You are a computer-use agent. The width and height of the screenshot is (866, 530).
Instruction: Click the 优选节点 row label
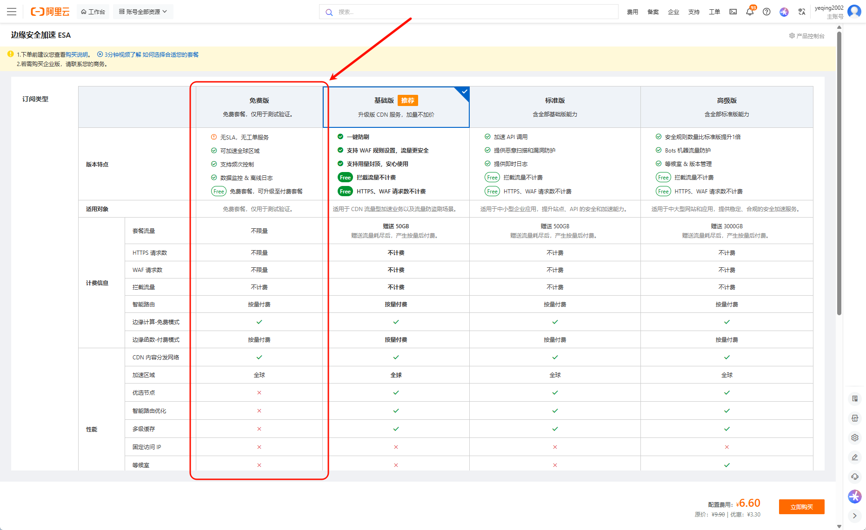tap(144, 393)
